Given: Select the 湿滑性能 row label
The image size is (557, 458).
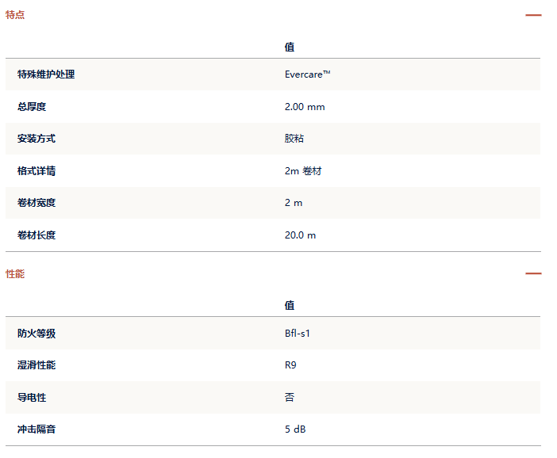Looking at the screenshot, I should click(36, 365).
